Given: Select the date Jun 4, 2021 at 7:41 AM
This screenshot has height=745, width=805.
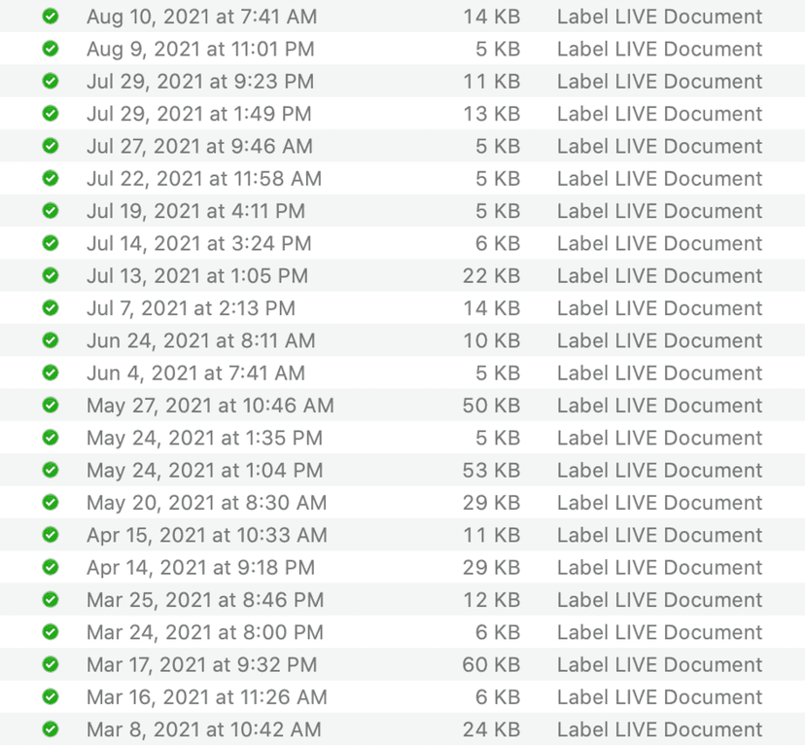Looking at the screenshot, I should pos(195,373).
